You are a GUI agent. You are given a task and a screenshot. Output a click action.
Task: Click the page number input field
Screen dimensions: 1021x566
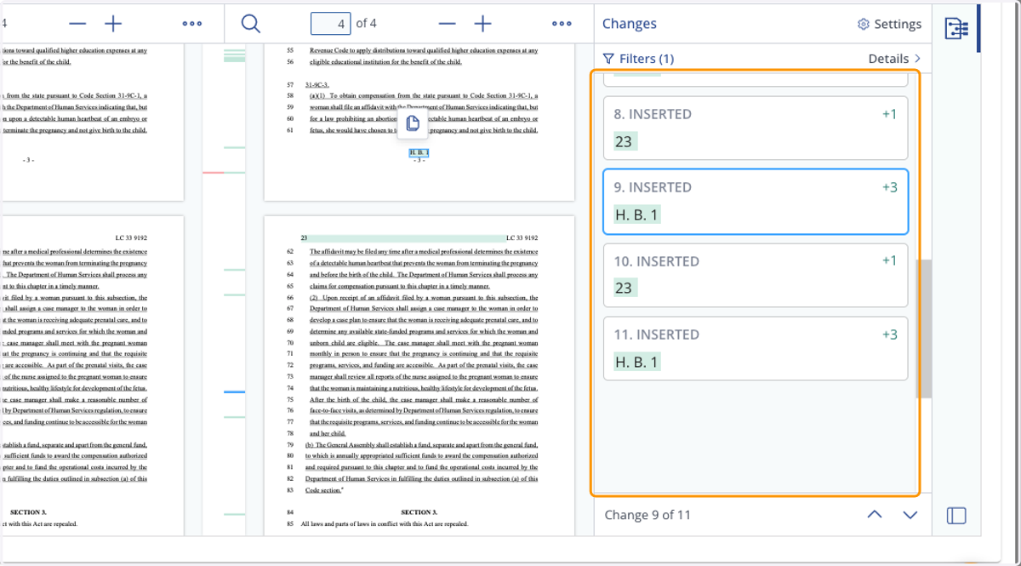pos(331,24)
